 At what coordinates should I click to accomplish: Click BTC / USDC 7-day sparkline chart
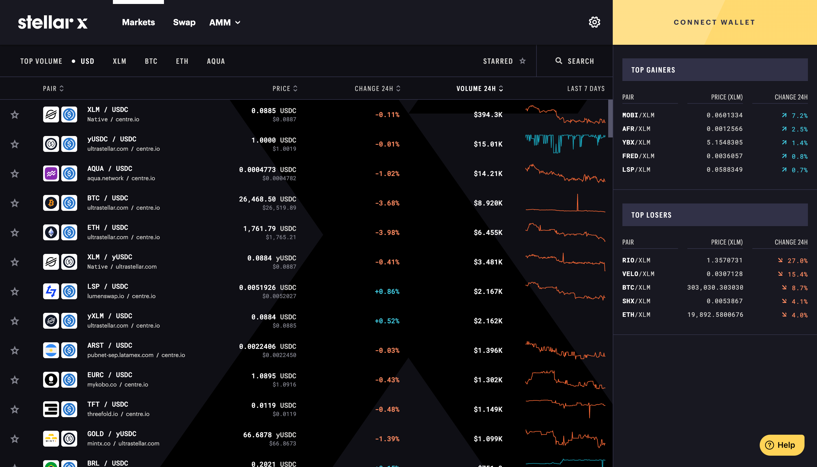[565, 203]
